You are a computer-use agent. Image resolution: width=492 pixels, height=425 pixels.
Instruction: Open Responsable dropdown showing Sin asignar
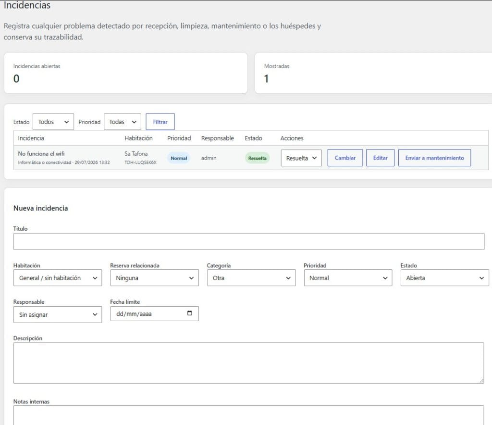click(x=58, y=314)
